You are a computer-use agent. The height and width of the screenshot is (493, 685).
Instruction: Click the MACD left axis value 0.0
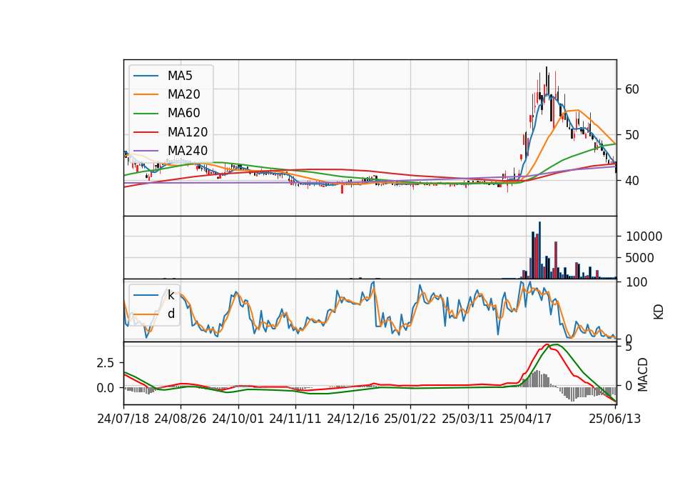click(106, 388)
